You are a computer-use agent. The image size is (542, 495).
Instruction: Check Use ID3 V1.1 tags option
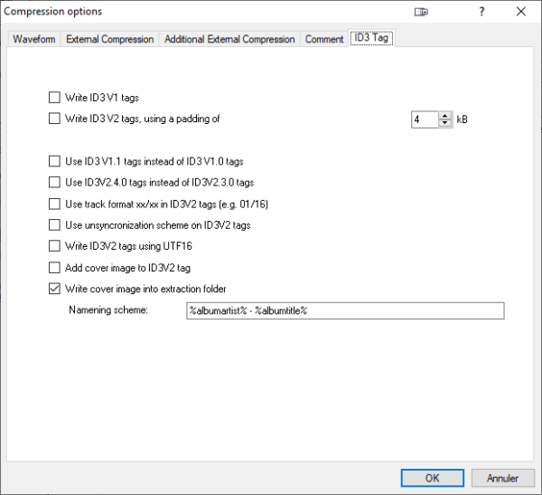[x=54, y=161]
